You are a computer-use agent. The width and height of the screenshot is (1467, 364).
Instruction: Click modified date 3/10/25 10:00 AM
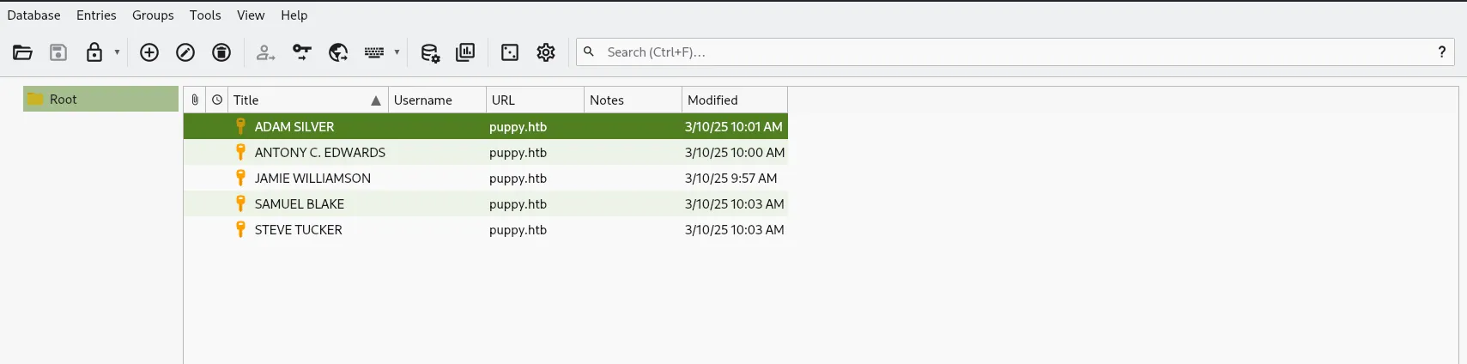[x=735, y=152]
